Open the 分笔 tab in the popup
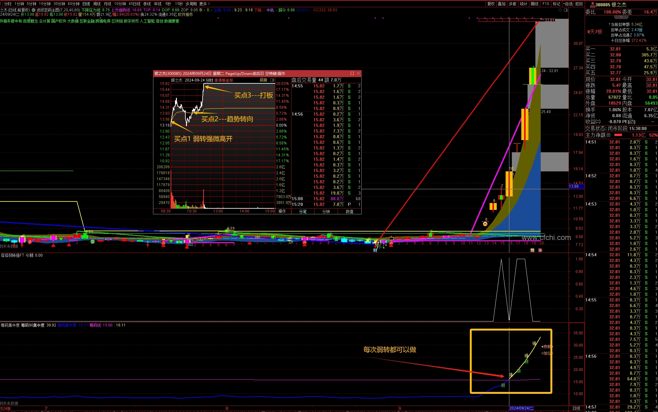The image size is (658, 412). coord(303,211)
